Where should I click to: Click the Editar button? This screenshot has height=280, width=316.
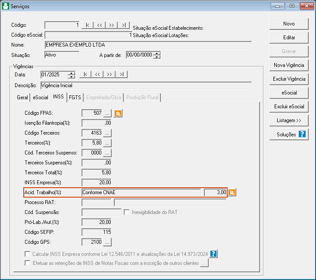pyautogui.click(x=289, y=38)
